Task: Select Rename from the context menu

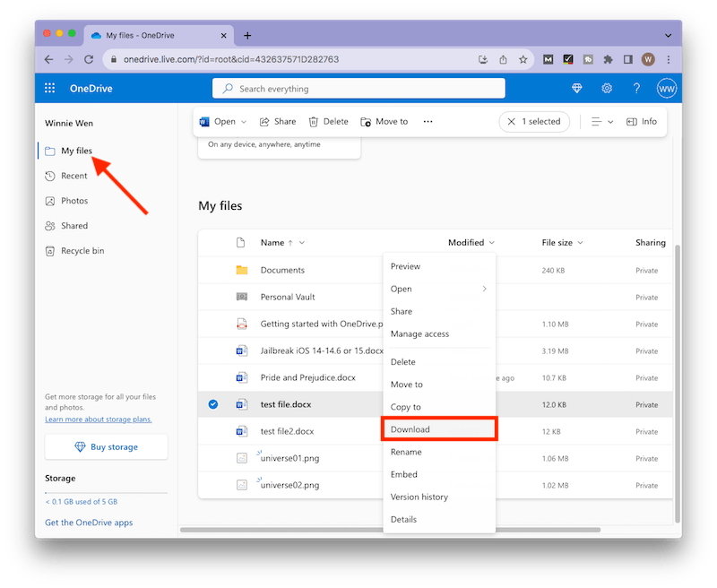Action: click(x=439, y=452)
